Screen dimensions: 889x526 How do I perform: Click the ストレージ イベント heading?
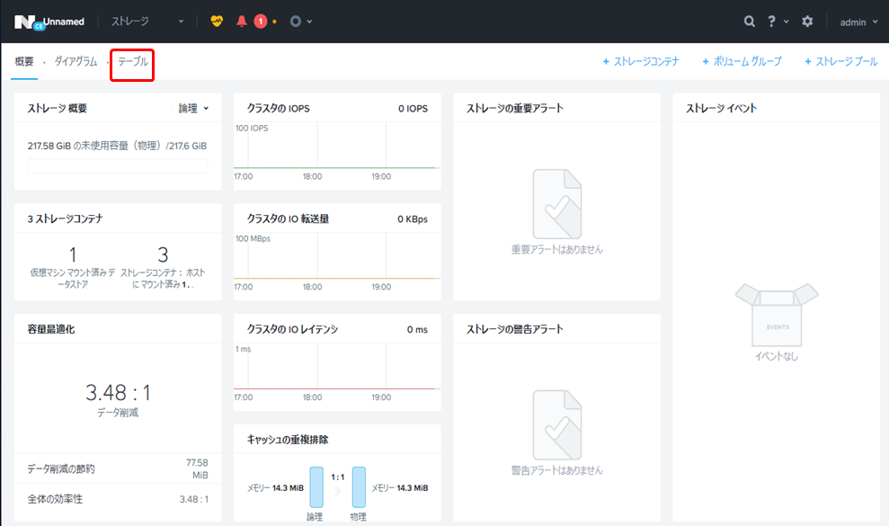tap(721, 109)
